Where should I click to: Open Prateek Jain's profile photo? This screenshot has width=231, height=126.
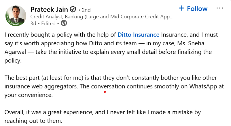[x=16, y=16]
